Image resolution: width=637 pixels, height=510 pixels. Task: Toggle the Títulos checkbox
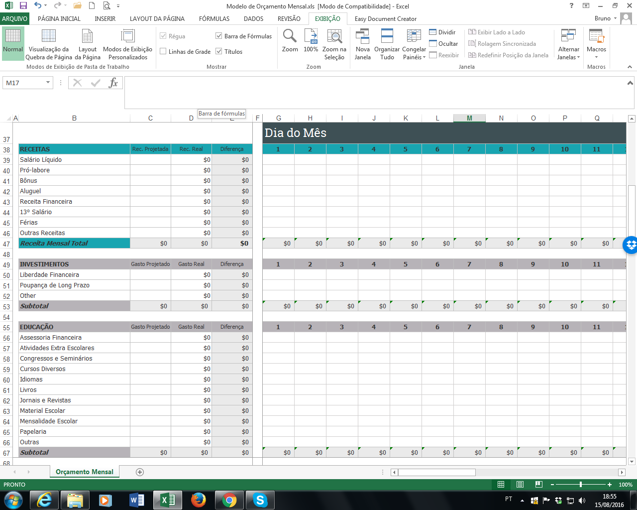coord(218,51)
